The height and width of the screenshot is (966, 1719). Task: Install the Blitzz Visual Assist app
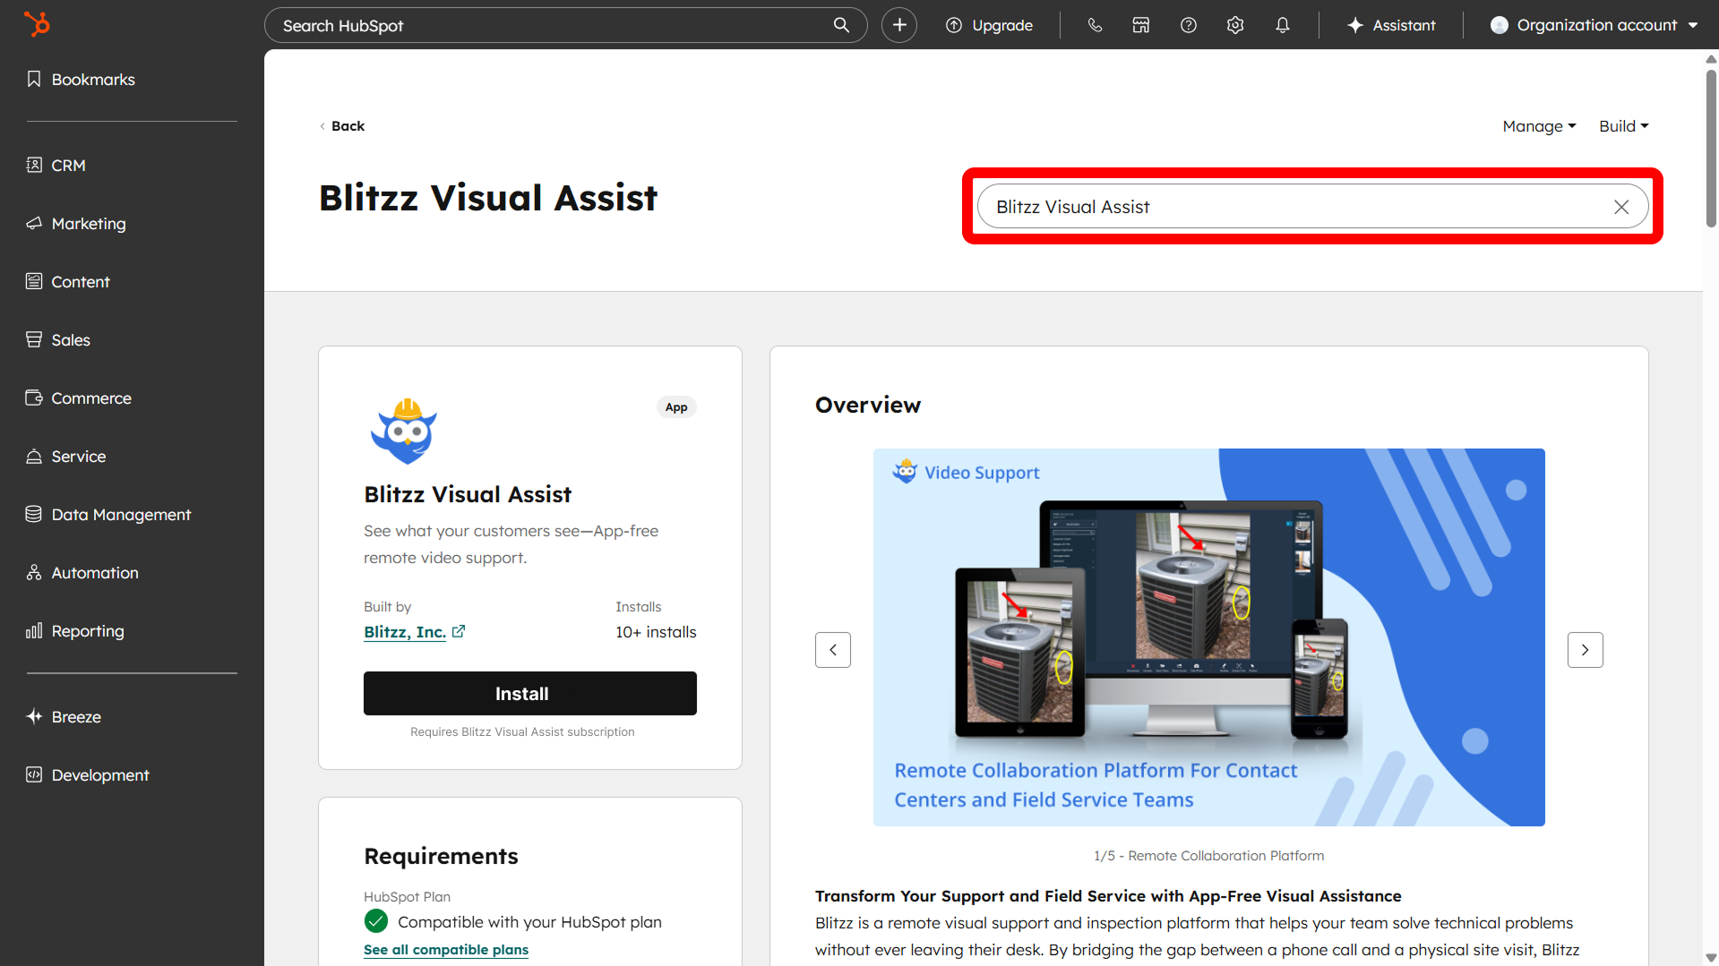coord(530,694)
